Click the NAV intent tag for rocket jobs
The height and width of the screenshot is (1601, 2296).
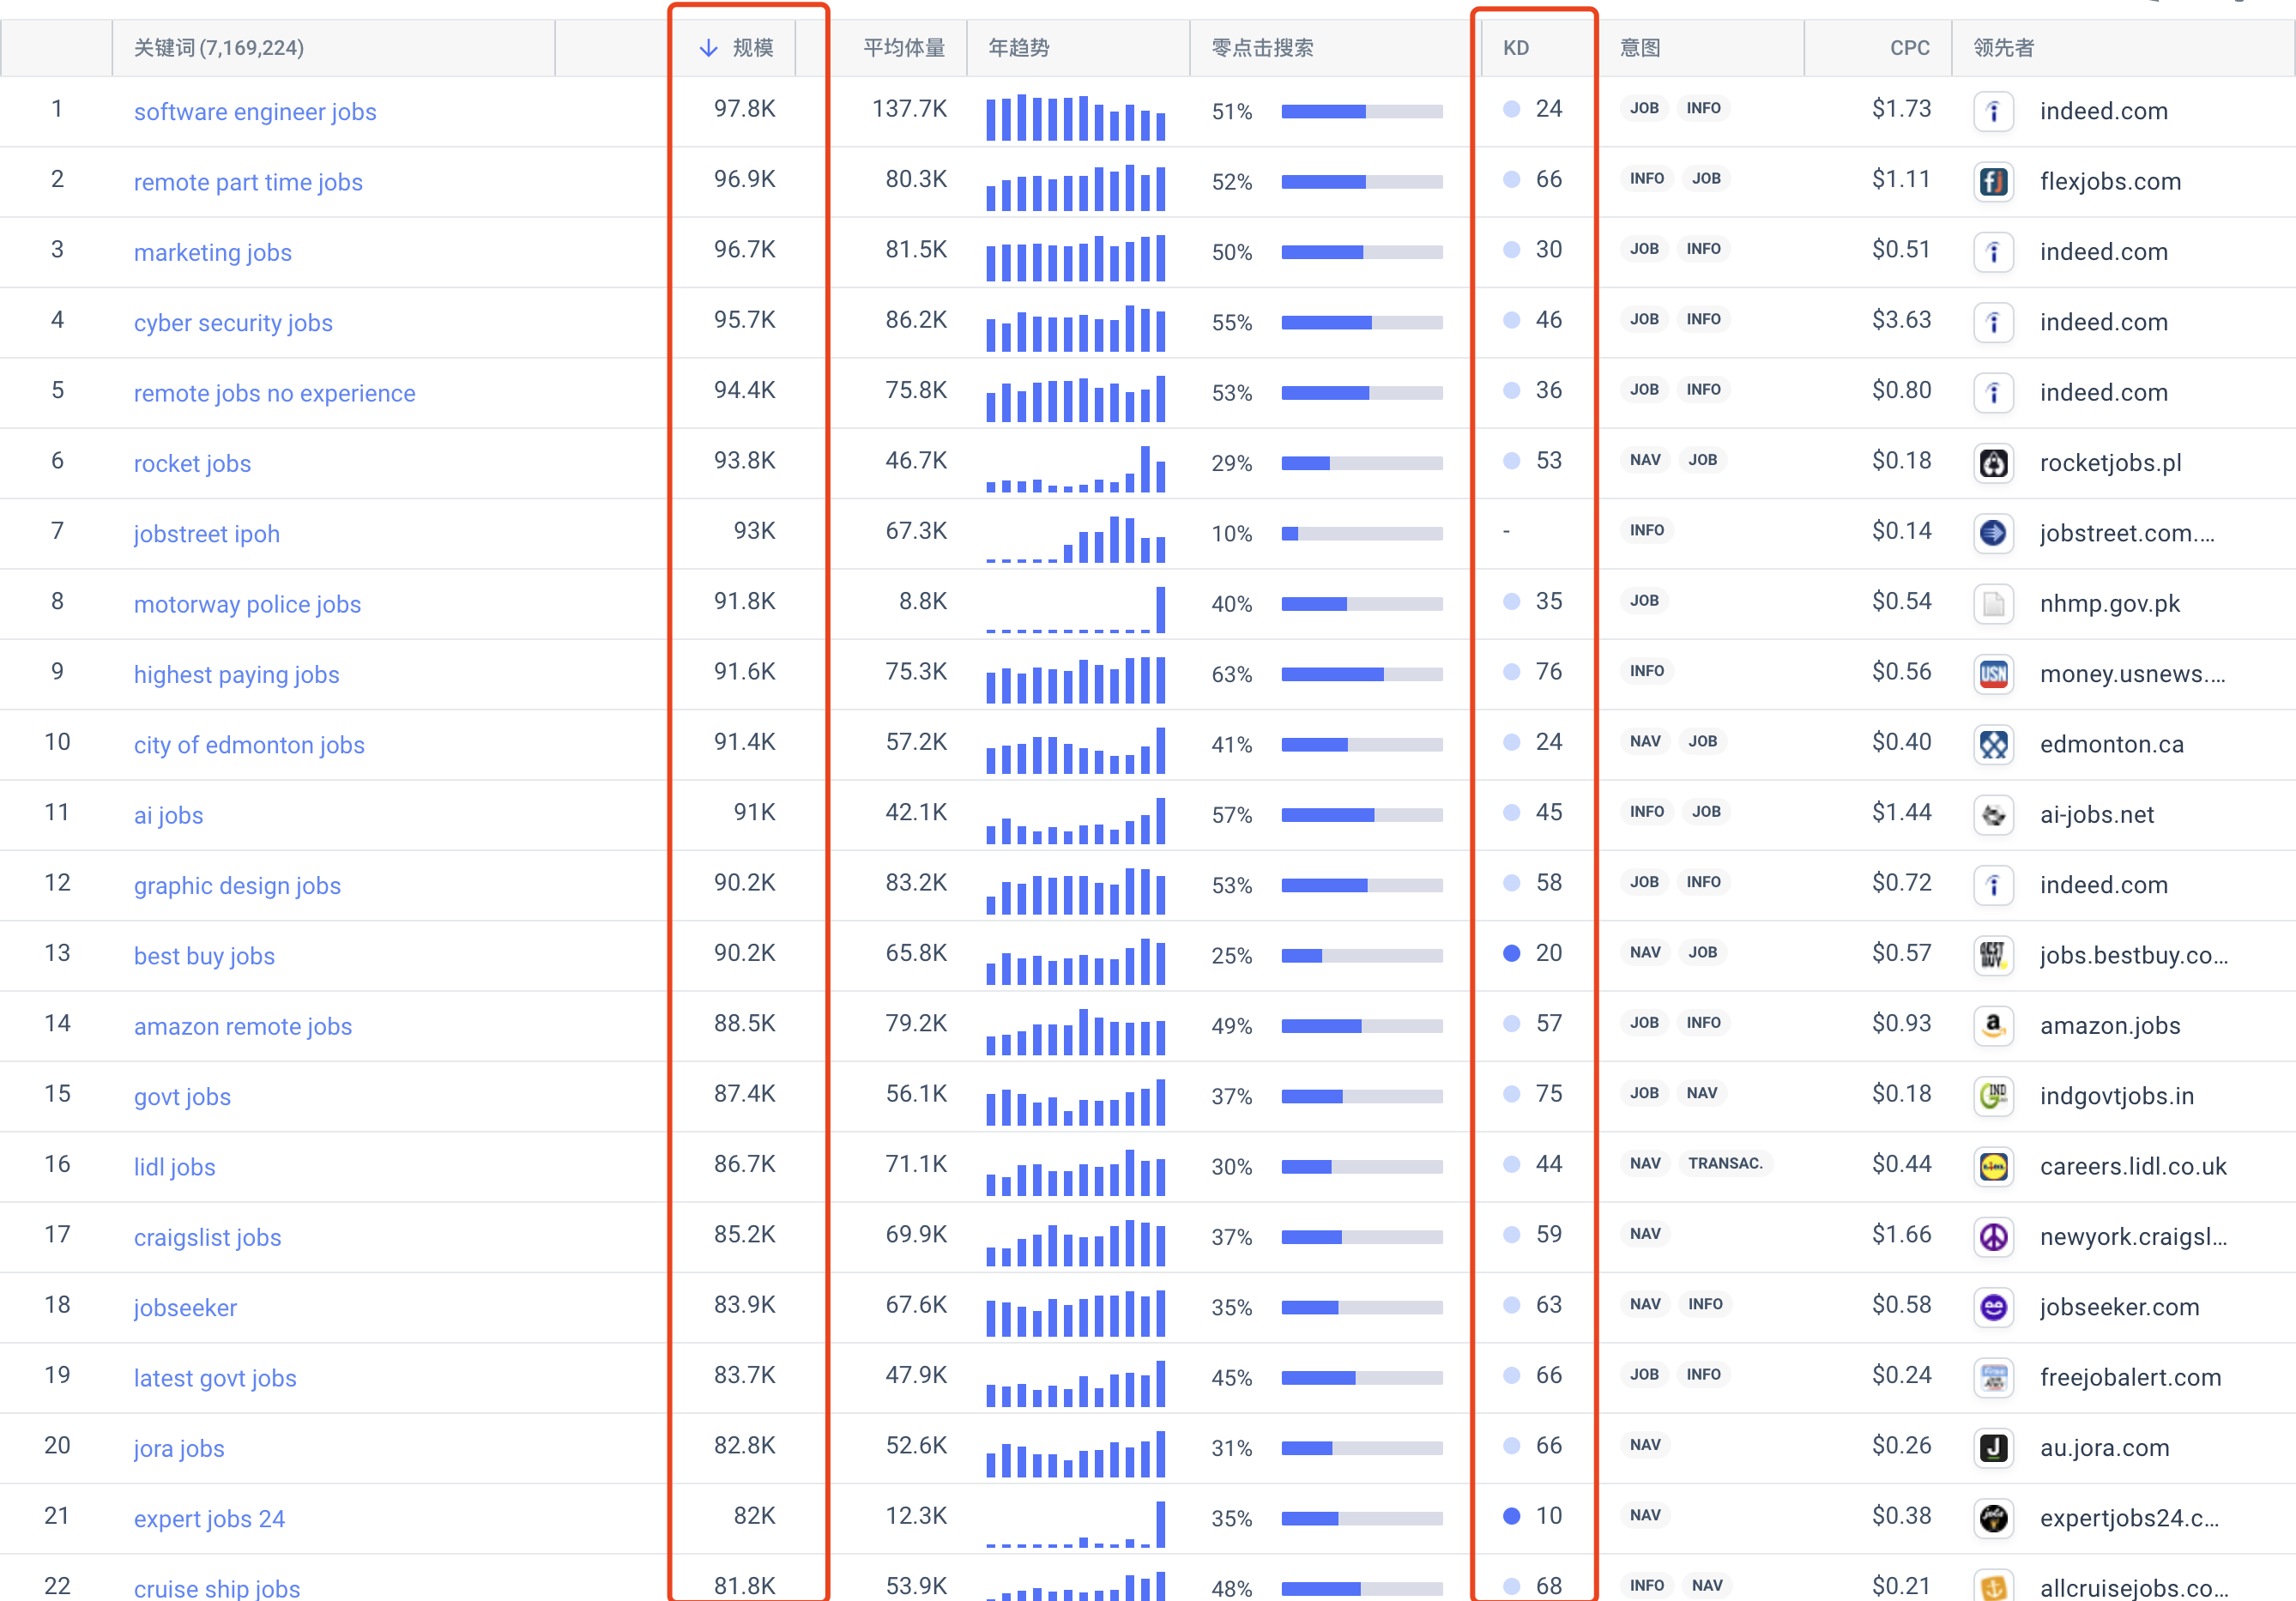click(1645, 460)
